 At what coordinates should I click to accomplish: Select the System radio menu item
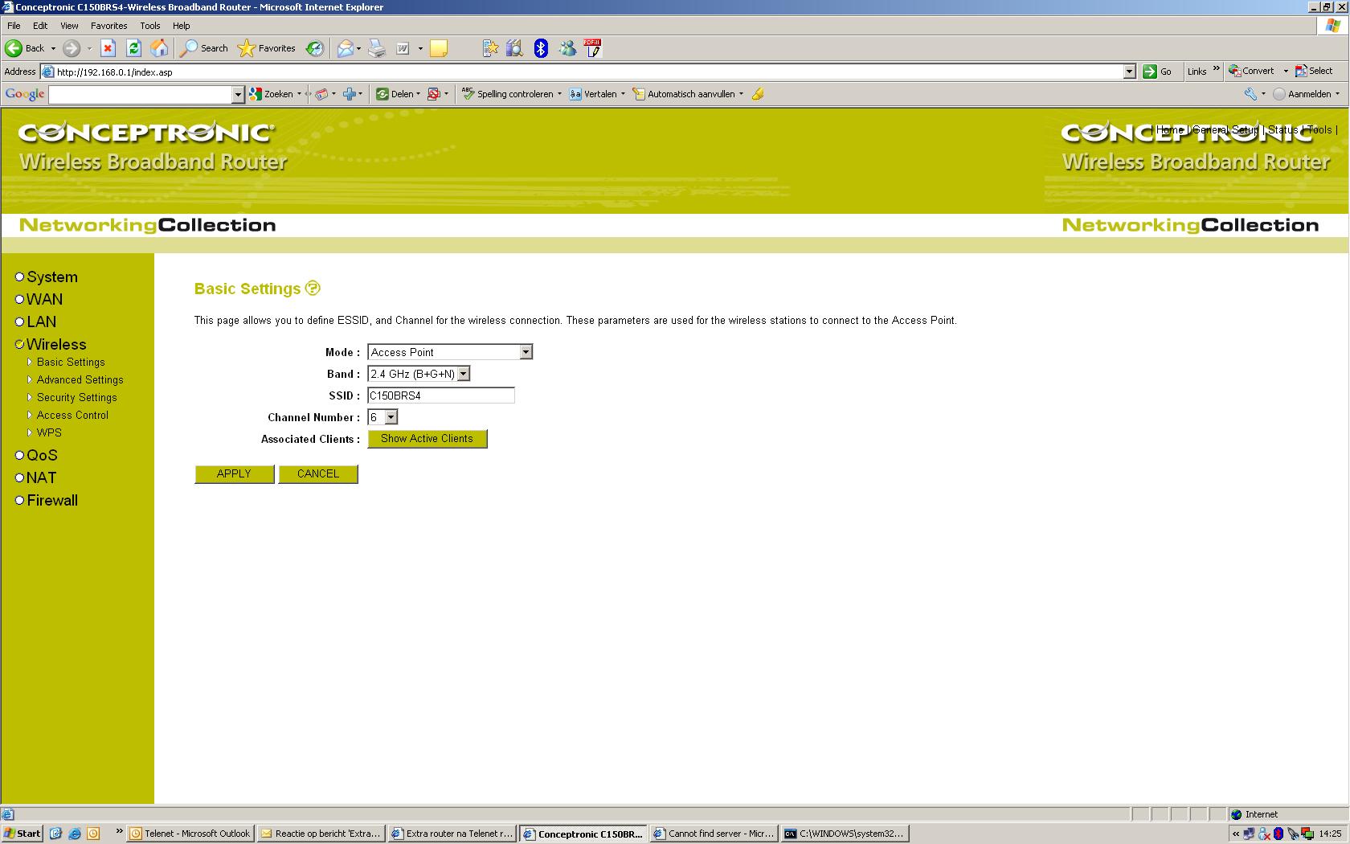click(x=19, y=277)
